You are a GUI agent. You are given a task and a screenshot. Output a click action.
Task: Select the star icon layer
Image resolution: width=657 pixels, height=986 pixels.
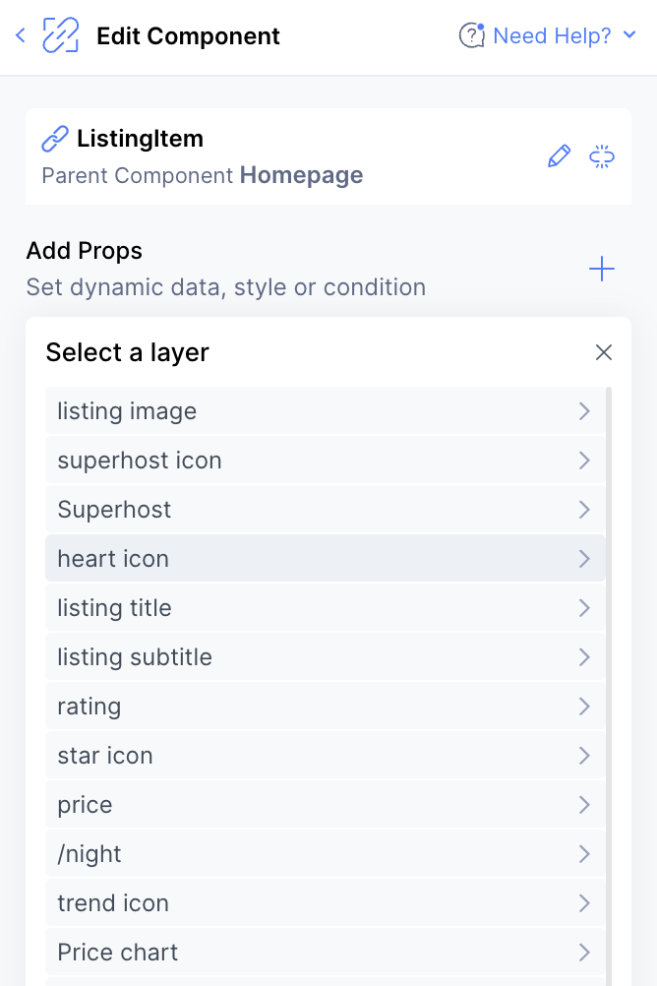point(325,755)
